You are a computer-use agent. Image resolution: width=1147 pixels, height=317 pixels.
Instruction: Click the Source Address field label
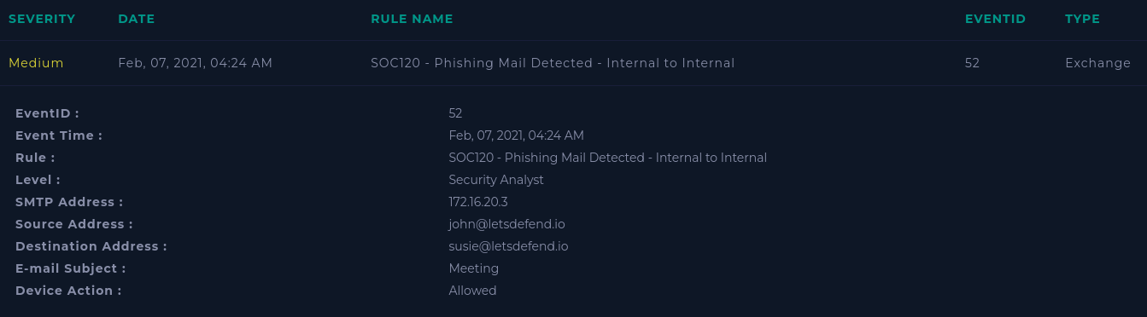click(x=74, y=224)
